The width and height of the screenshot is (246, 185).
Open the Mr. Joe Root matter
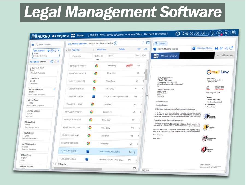click(38, 125)
